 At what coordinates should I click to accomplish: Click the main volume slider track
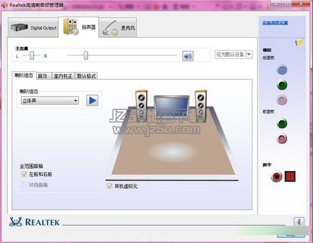pos(122,55)
